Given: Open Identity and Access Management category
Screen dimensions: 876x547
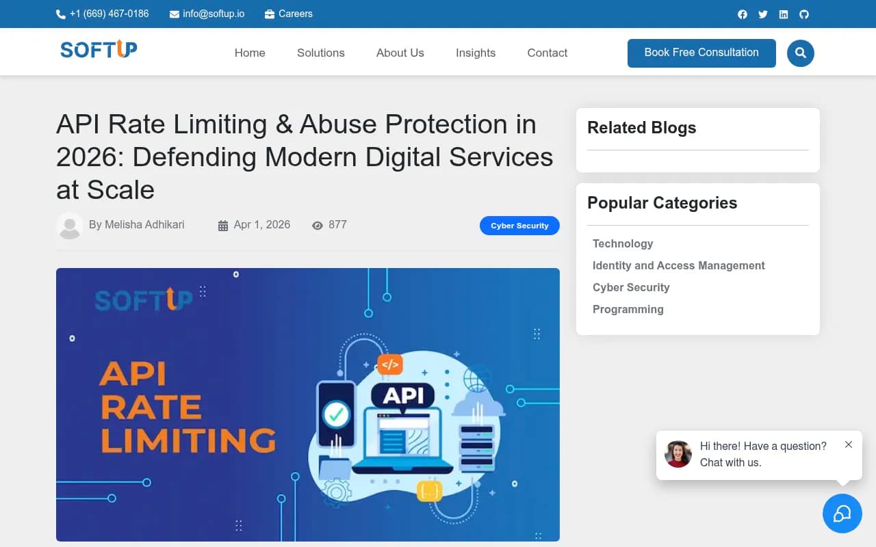Looking at the screenshot, I should coord(678,265).
